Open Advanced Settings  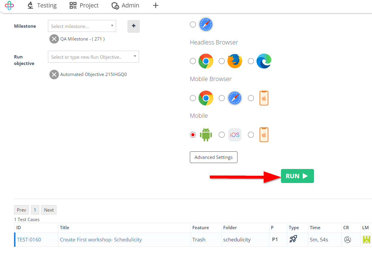click(213, 157)
